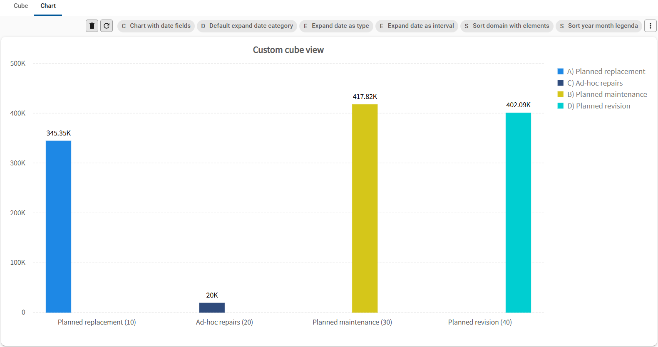Select Default expand date category chip
Image resolution: width=658 pixels, height=347 pixels.
[x=247, y=26]
